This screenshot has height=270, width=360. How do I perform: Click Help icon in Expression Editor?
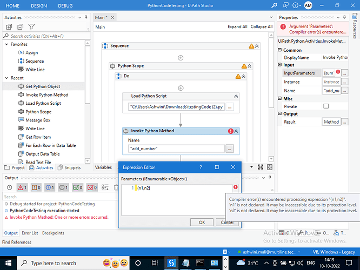(x=201, y=167)
